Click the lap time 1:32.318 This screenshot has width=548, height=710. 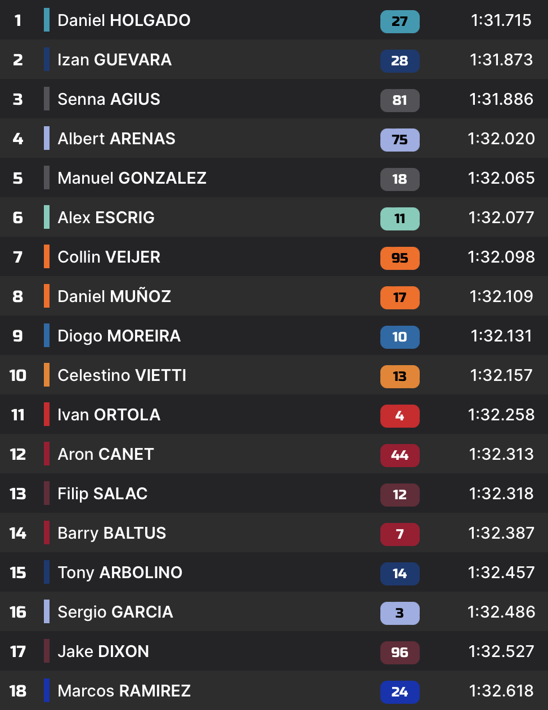pos(501,494)
